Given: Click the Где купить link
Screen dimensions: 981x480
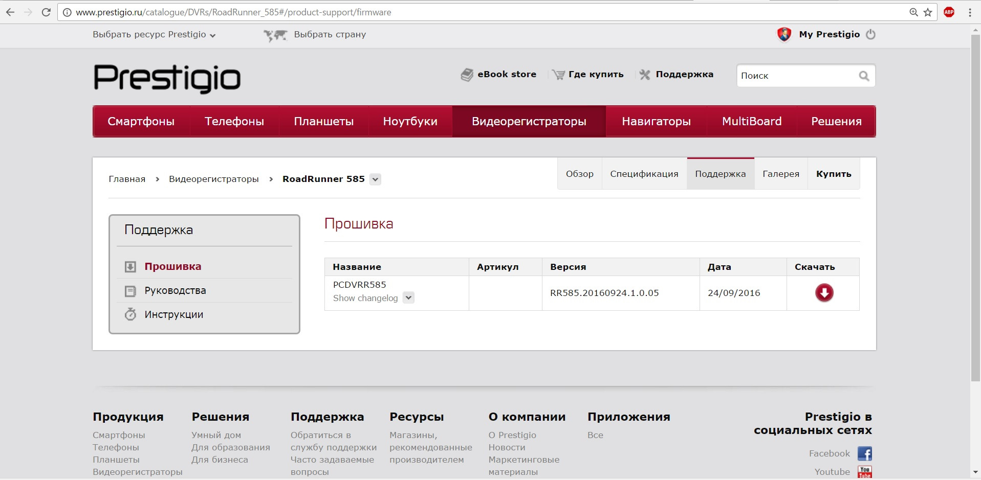Looking at the screenshot, I should (x=596, y=74).
